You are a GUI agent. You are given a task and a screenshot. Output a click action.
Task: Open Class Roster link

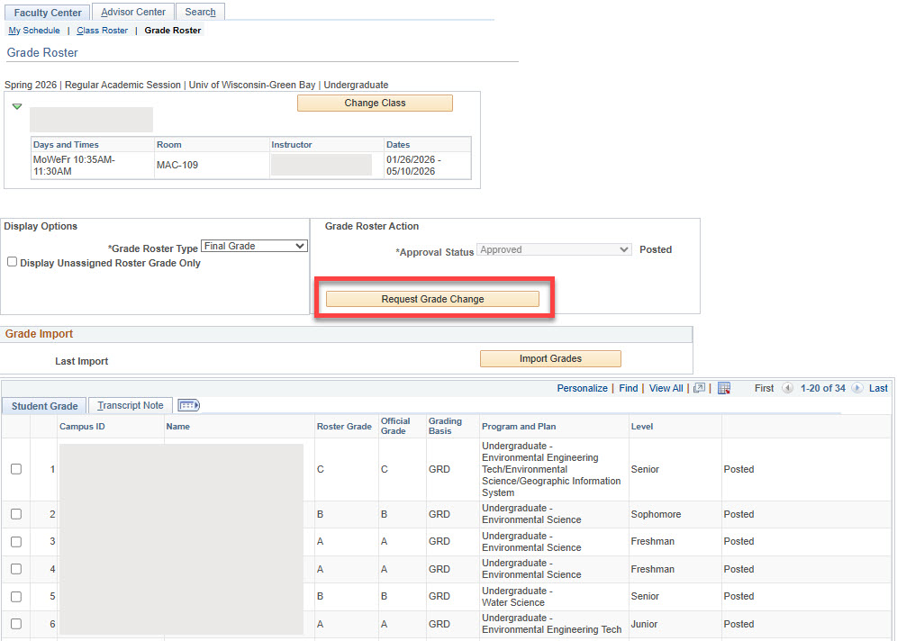point(103,31)
